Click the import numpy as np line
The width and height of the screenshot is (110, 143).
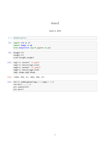point(23,45)
